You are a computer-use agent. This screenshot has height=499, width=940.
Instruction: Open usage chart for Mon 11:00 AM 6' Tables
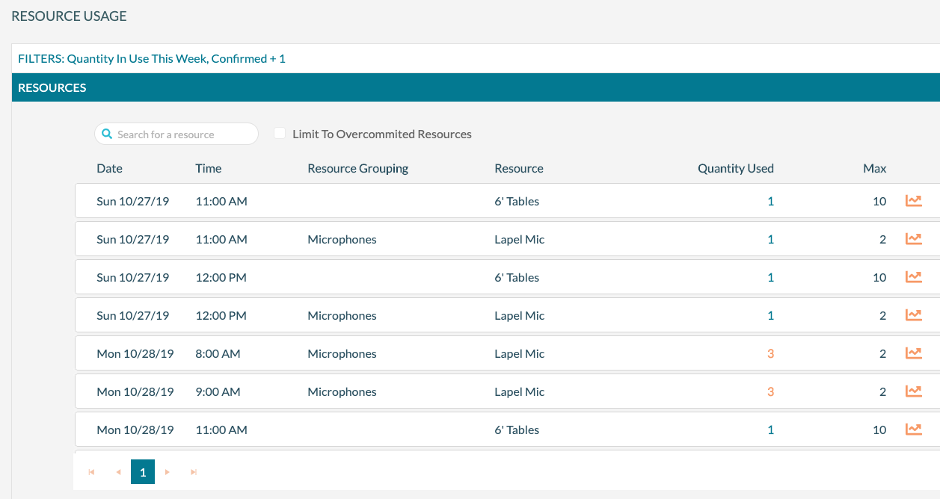913,430
